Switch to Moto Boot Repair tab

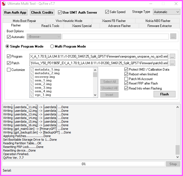coord(24,21)
